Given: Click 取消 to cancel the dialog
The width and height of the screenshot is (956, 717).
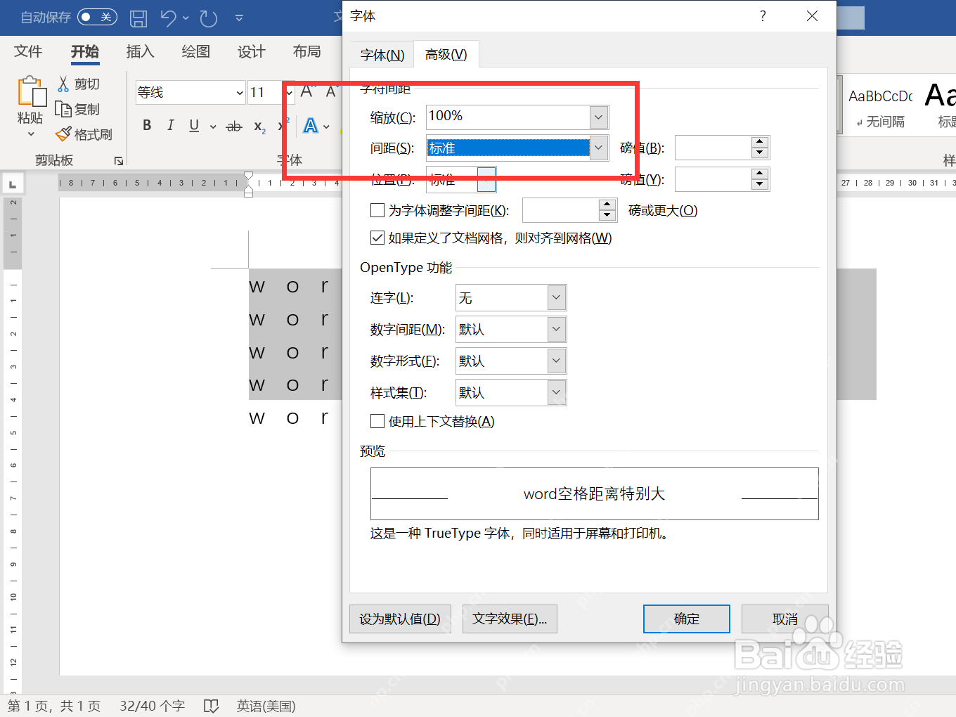Looking at the screenshot, I should click(x=785, y=619).
